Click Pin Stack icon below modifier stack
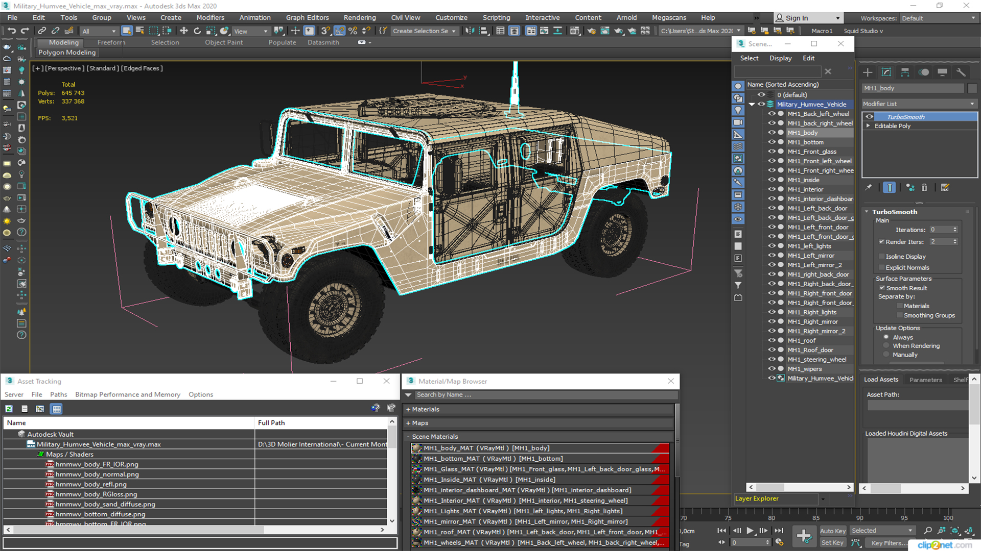The width and height of the screenshot is (981, 551). (x=868, y=188)
